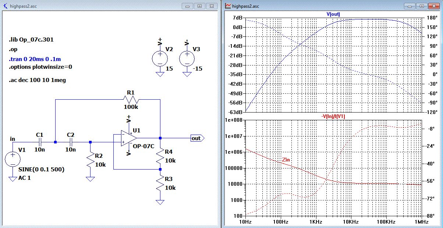Click the R1 100k feedback resistor
Image resolution: width=443 pixels, height=228 pixels.
pos(130,100)
